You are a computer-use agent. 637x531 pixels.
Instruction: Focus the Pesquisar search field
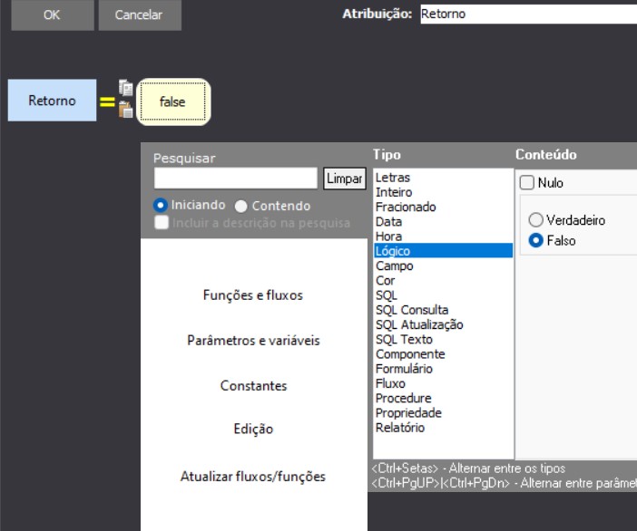(236, 179)
